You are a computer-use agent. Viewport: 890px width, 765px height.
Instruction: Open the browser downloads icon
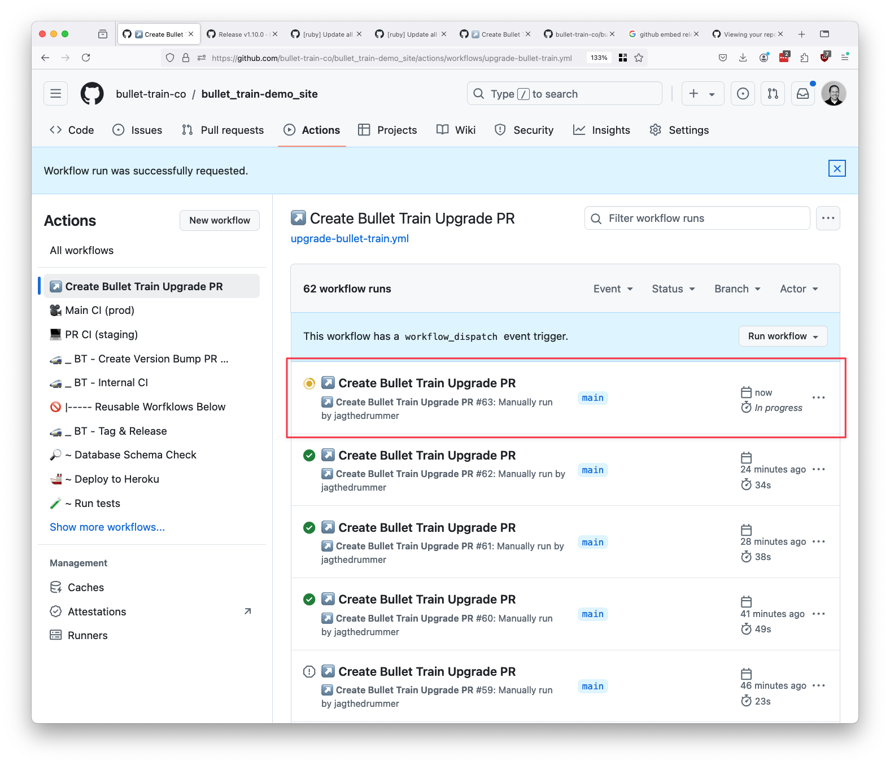click(743, 58)
